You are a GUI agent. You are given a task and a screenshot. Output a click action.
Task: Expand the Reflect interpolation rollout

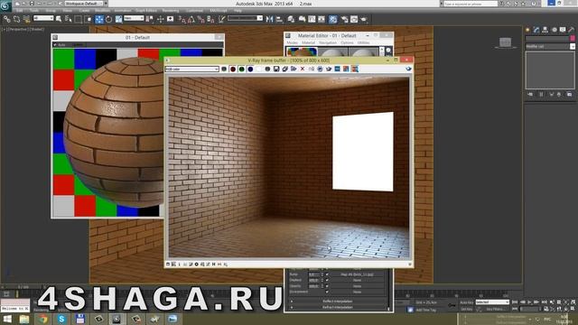point(337,301)
